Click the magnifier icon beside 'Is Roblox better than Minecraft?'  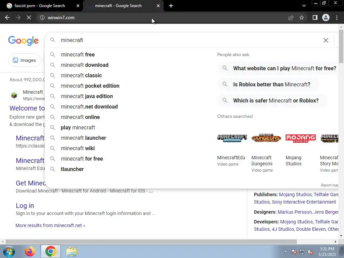tap(225, 84)
